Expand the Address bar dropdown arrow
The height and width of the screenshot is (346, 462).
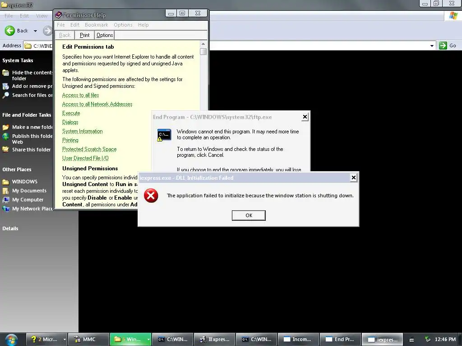tap(432, 46)
